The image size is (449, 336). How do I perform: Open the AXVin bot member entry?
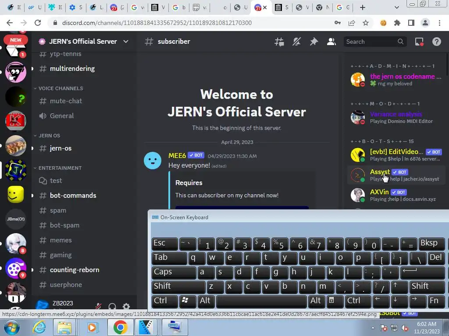tap(396, 196)
